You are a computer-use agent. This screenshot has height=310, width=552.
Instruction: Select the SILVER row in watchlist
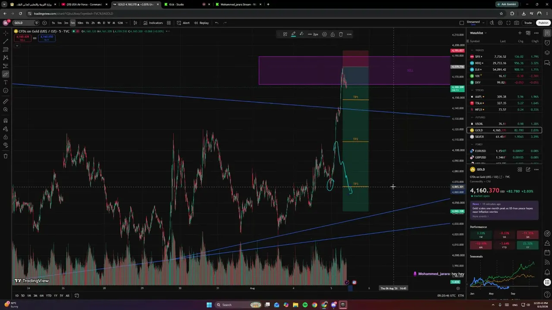(x=504, y=136)
